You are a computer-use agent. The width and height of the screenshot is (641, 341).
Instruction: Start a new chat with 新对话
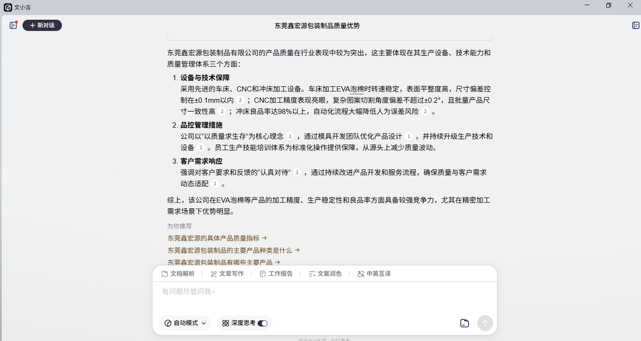(42, 25)
